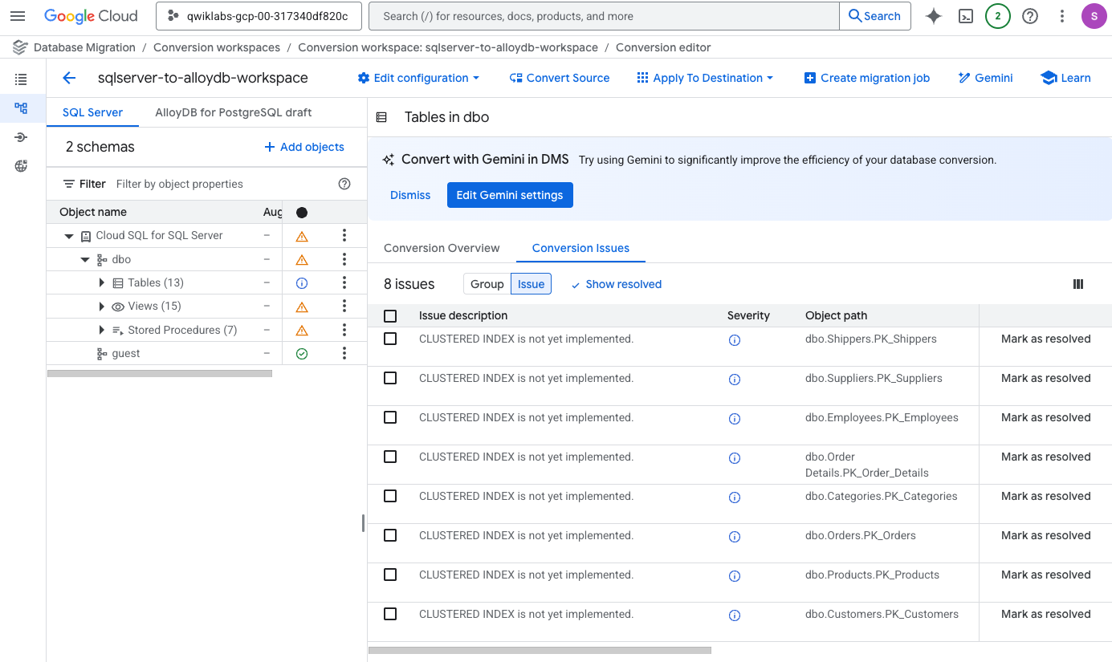Image resolution: width=1112 pixels, height=662 pixels.
Task: Expand the Tables (13) node
Action: tap(101, 282)
